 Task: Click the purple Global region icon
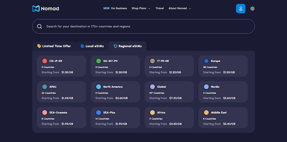pos(152,87)
